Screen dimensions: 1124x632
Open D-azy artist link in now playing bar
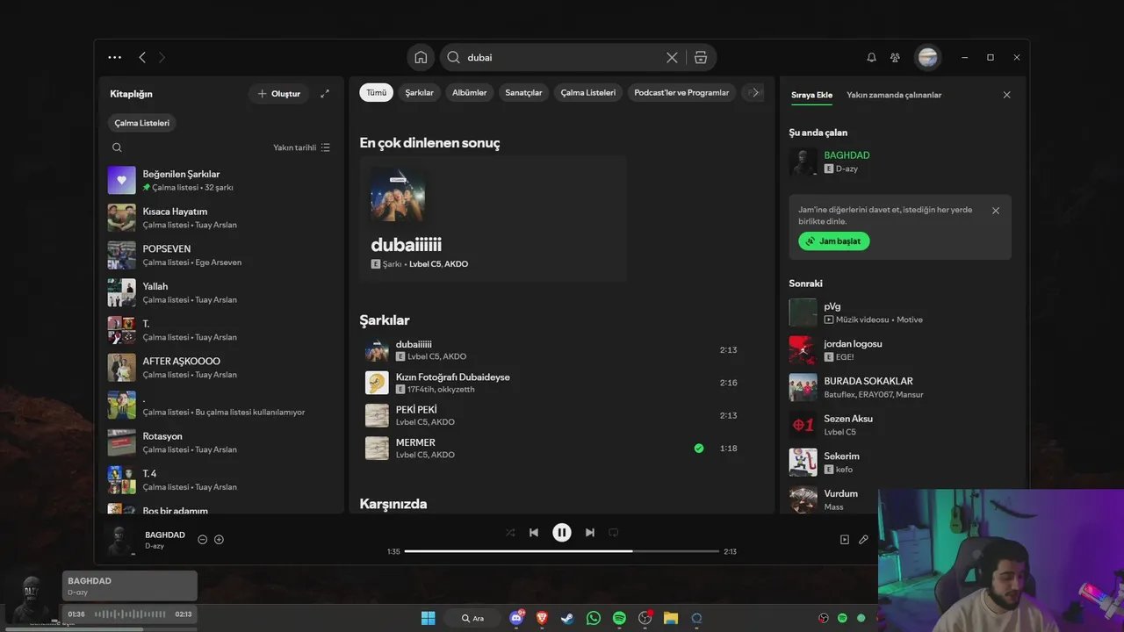(155, 546)
